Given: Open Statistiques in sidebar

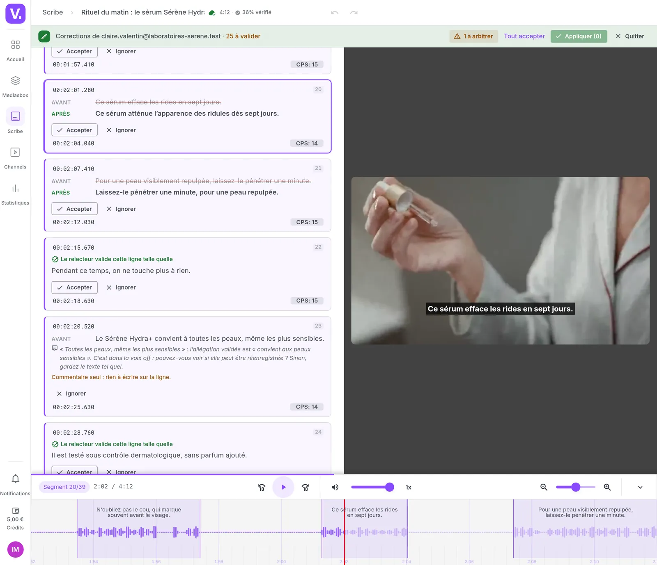Looking at the screenshot, I should pos(15,194).
